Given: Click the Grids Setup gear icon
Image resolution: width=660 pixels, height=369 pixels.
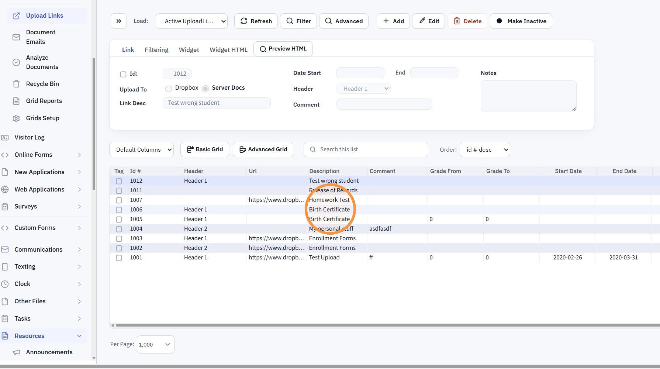Looking at the screenshot, I should point(16,118).
